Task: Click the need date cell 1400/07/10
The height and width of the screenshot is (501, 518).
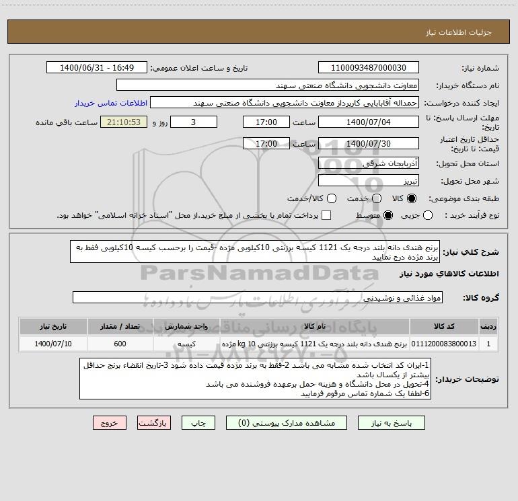Action: pos(53,344)
